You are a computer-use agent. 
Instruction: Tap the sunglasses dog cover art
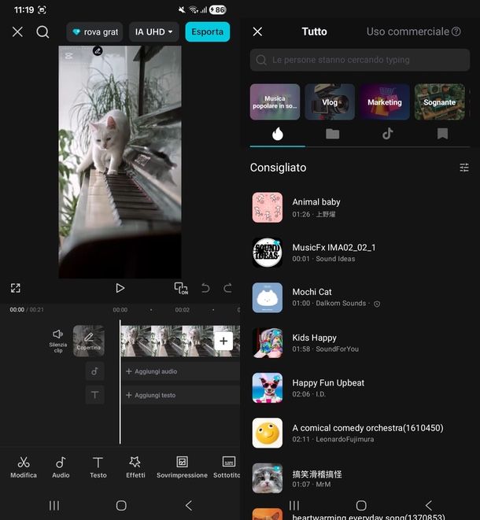[268, 388]
